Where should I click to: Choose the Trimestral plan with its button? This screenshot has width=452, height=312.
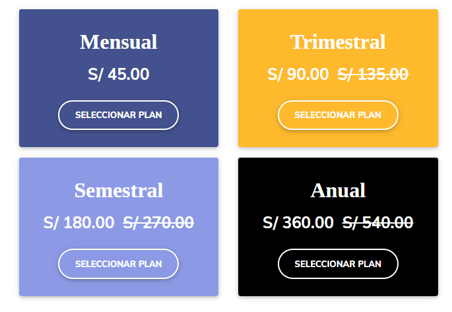point(338,115)
